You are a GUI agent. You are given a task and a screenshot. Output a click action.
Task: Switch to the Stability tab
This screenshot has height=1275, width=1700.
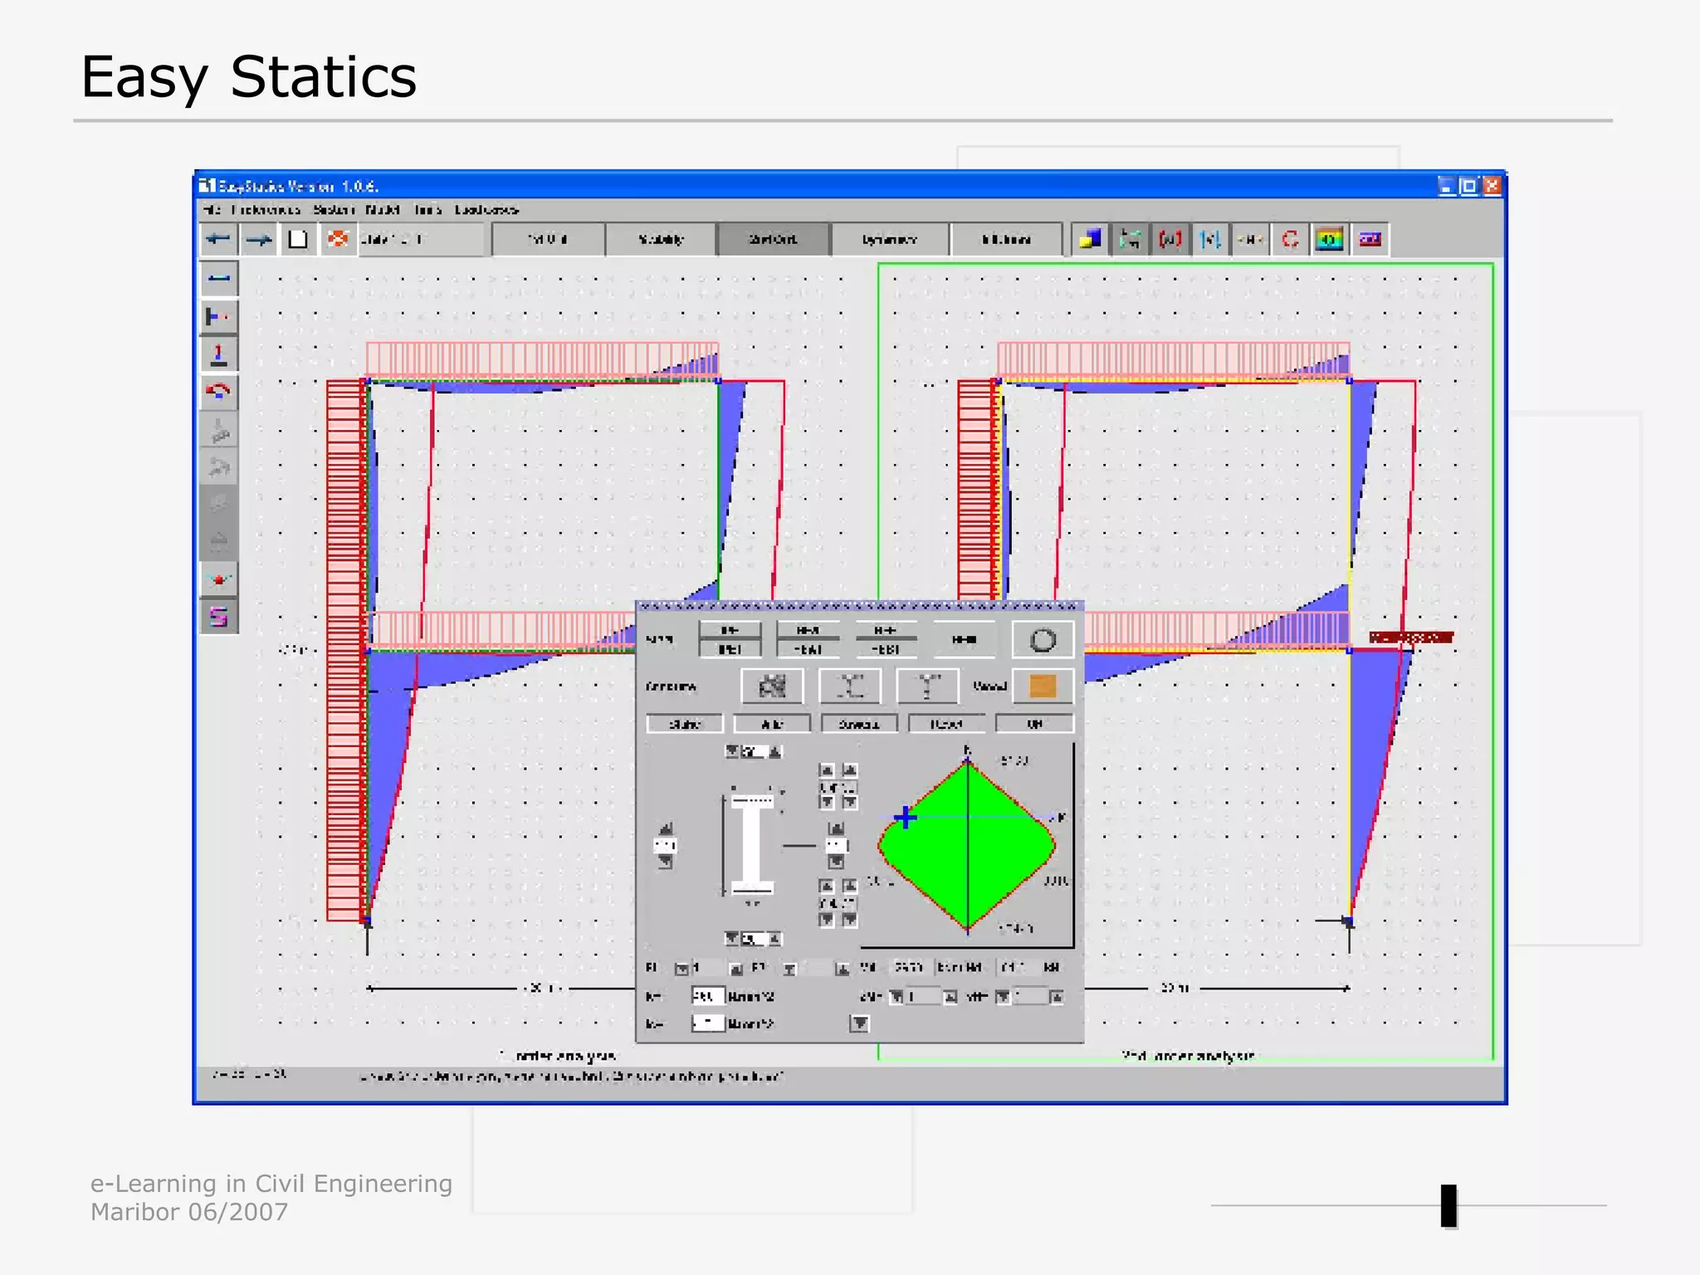tap(661, 239)
